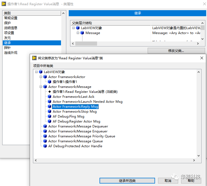The width and height of the screenshot is (207, 186).
Task: Select 操作者1:操作者1 row
Action: coord(65,82)
